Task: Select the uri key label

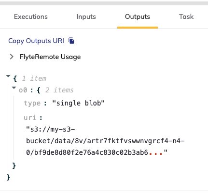Action: click(x=30, y=118)
